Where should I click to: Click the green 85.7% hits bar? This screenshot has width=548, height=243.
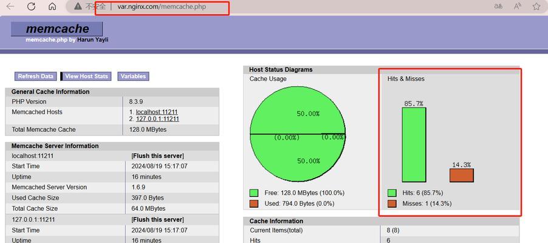[x=414, y=145]
